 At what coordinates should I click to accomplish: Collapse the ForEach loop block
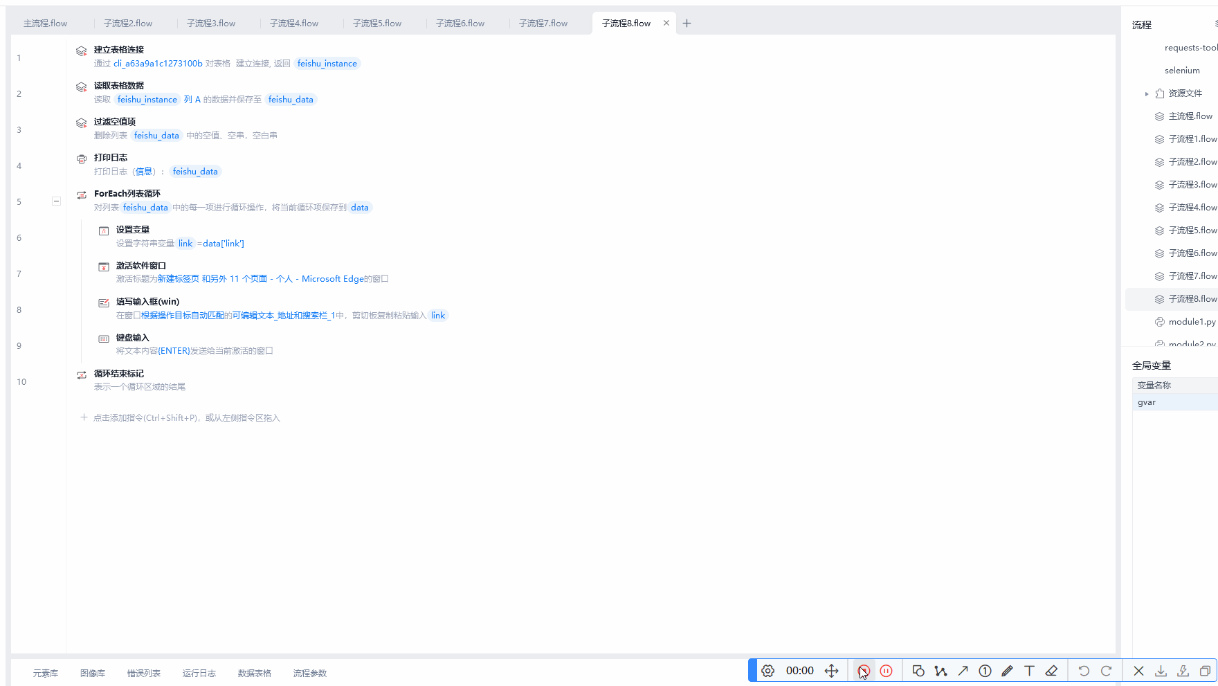click(56, 201)
